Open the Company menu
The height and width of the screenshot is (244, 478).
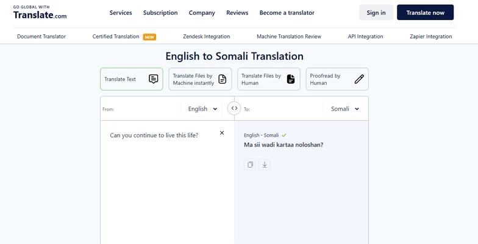[x=202, y=13]
